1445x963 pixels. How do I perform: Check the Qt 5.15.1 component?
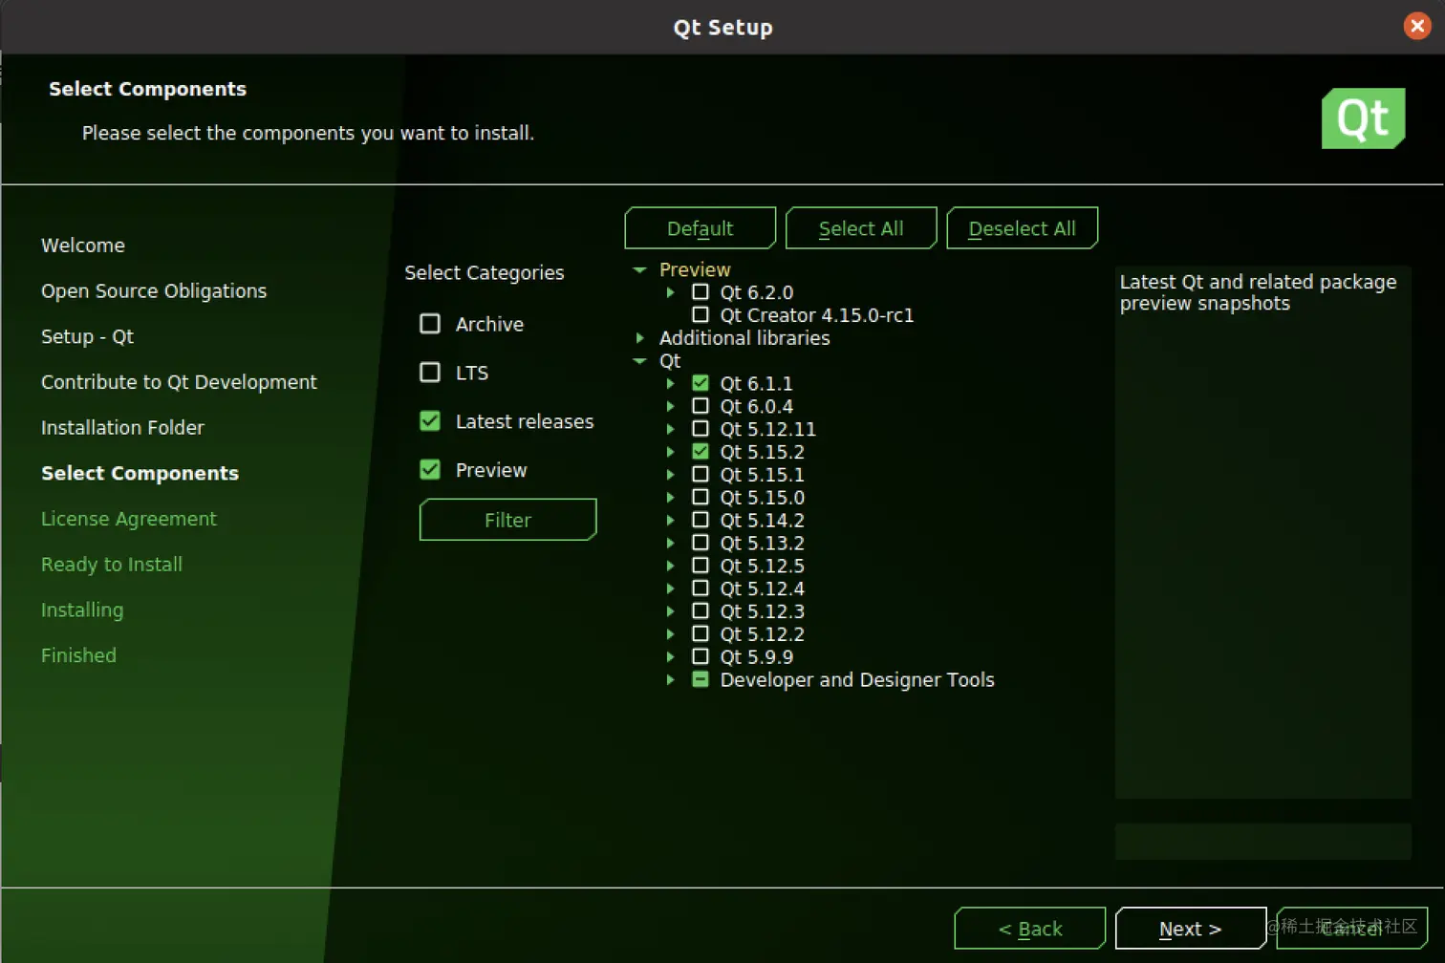(x=701, y=474)
